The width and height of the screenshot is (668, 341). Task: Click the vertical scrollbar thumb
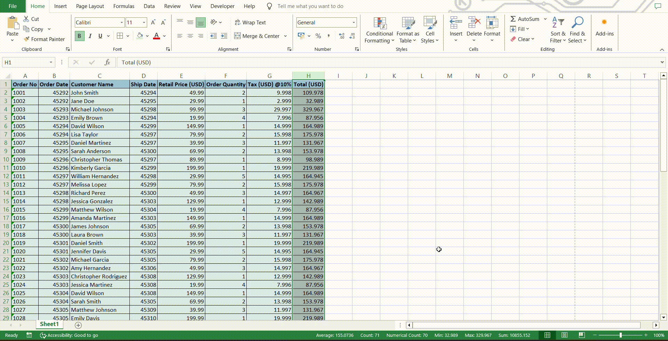click(663, 125)
